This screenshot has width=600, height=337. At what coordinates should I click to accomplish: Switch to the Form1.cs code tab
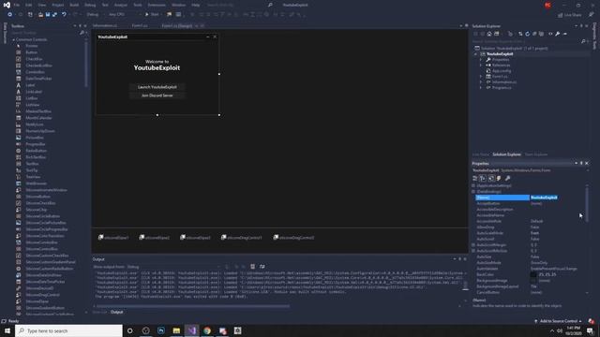[140, 25]
